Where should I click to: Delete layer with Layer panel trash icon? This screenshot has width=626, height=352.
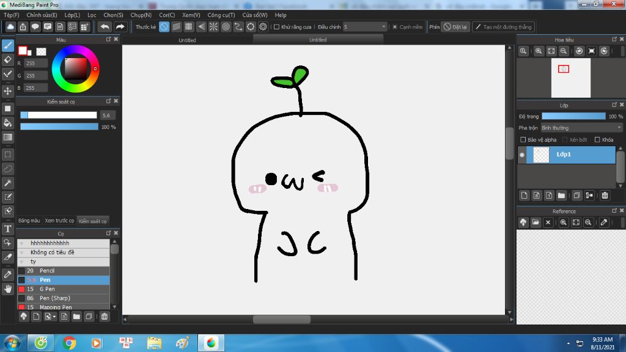point(605,195)
